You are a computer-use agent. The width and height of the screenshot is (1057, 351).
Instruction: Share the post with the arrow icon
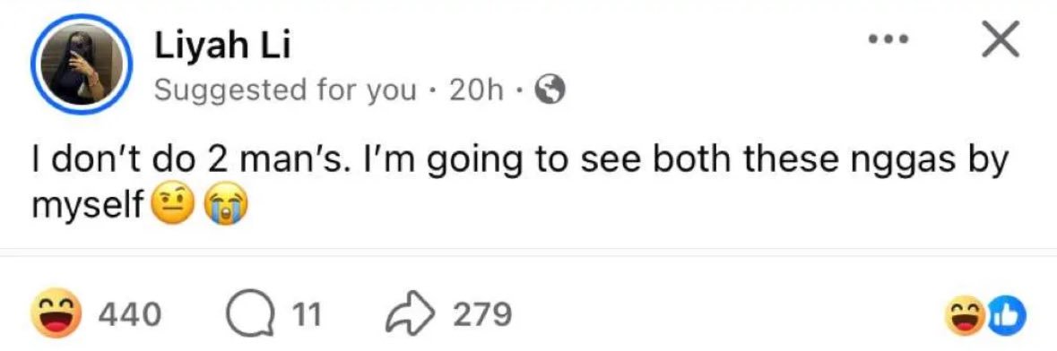click(410, 314)
